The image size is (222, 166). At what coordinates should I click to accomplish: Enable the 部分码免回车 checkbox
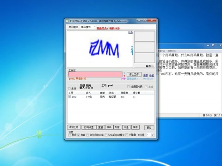[87, 135]
